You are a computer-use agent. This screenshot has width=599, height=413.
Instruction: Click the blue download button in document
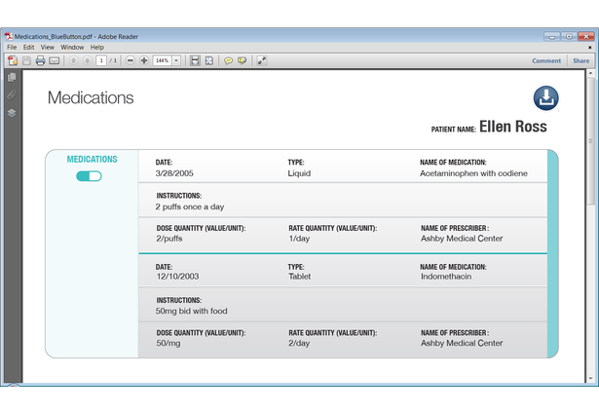[545, 97]
